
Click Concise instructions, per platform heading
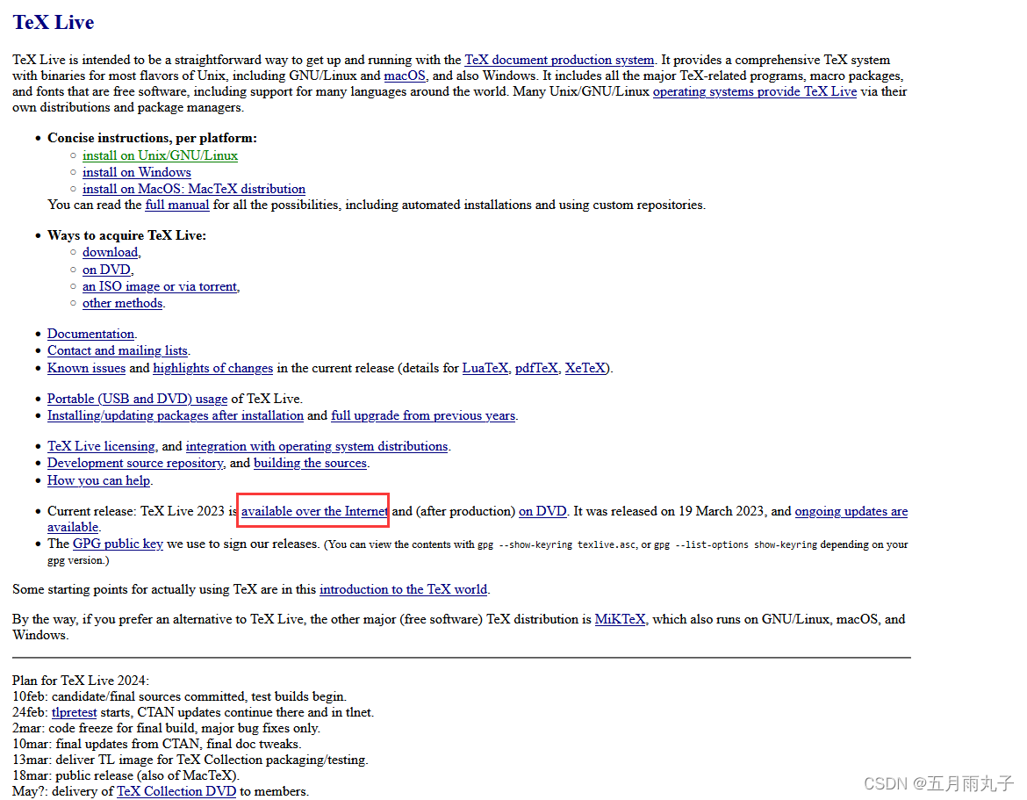[152, 138]
